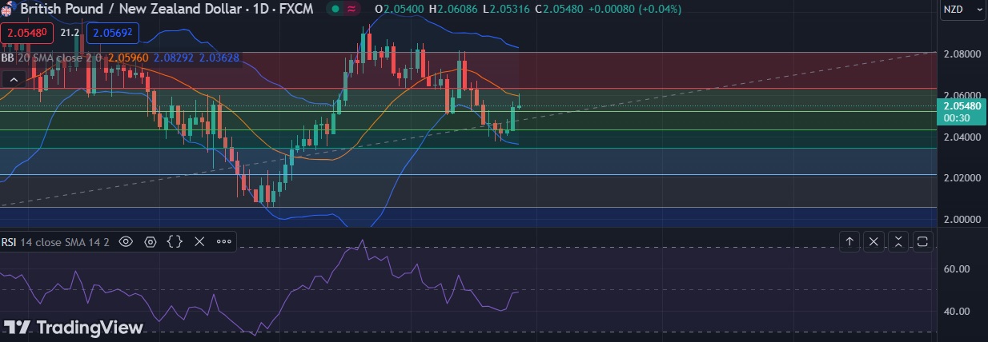Open RSI source code braces icon
Screen dimensions: 988x342
(x=175, y=241)
